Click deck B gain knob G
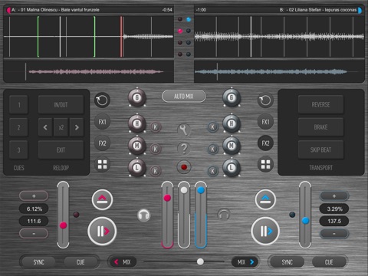This screenshot has height=276, width=368. [x=232, y=97]
